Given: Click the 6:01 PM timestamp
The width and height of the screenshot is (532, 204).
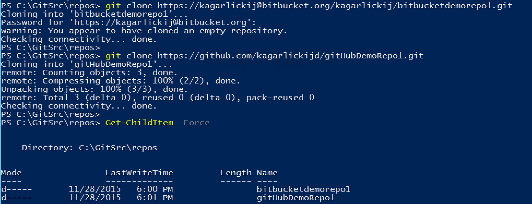Looking at the screenshot, I should click(155, 197).
